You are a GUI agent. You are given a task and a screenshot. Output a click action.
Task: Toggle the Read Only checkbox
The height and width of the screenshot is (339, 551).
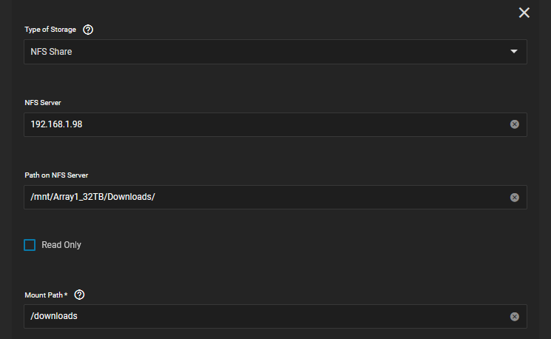click(x=30, y=245)
